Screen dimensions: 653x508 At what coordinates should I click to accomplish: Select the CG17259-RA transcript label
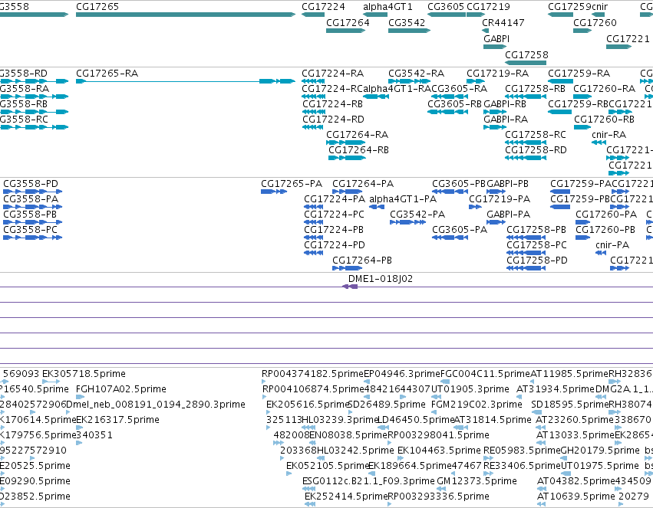(579, 74)
